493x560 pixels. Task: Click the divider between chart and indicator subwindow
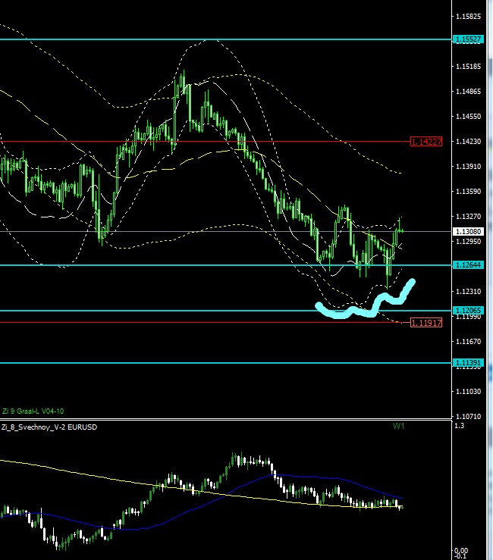click(228, 419)
